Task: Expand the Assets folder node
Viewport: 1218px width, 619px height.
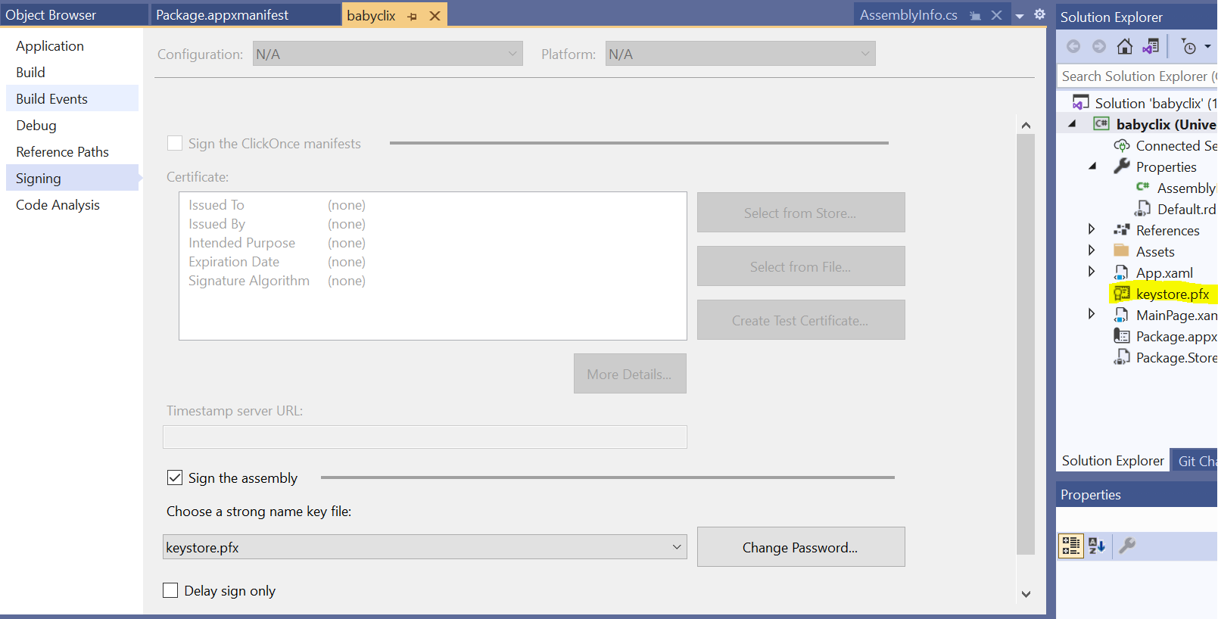Action: coord(1091,250)
